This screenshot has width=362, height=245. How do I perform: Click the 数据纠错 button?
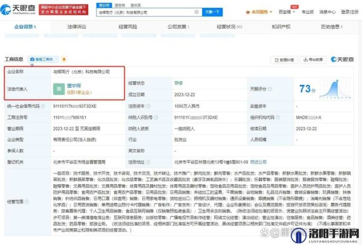(x=284, y=60)
